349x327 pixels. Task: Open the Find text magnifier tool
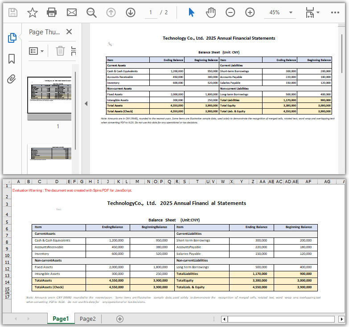coord(91,12)
